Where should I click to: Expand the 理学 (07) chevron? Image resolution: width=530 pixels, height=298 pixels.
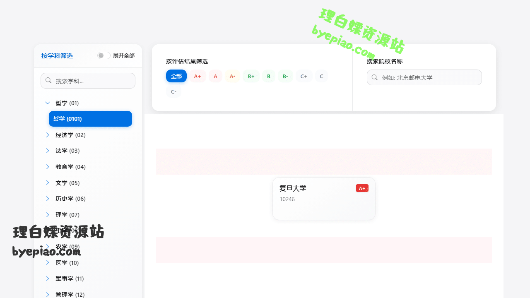point(48,215)
